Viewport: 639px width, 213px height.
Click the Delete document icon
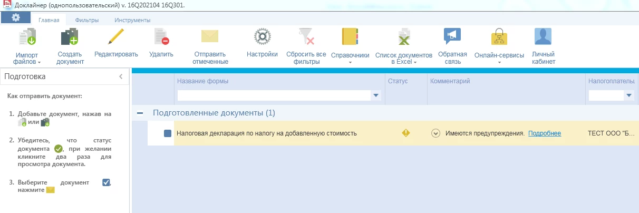[x=161, y=37]
